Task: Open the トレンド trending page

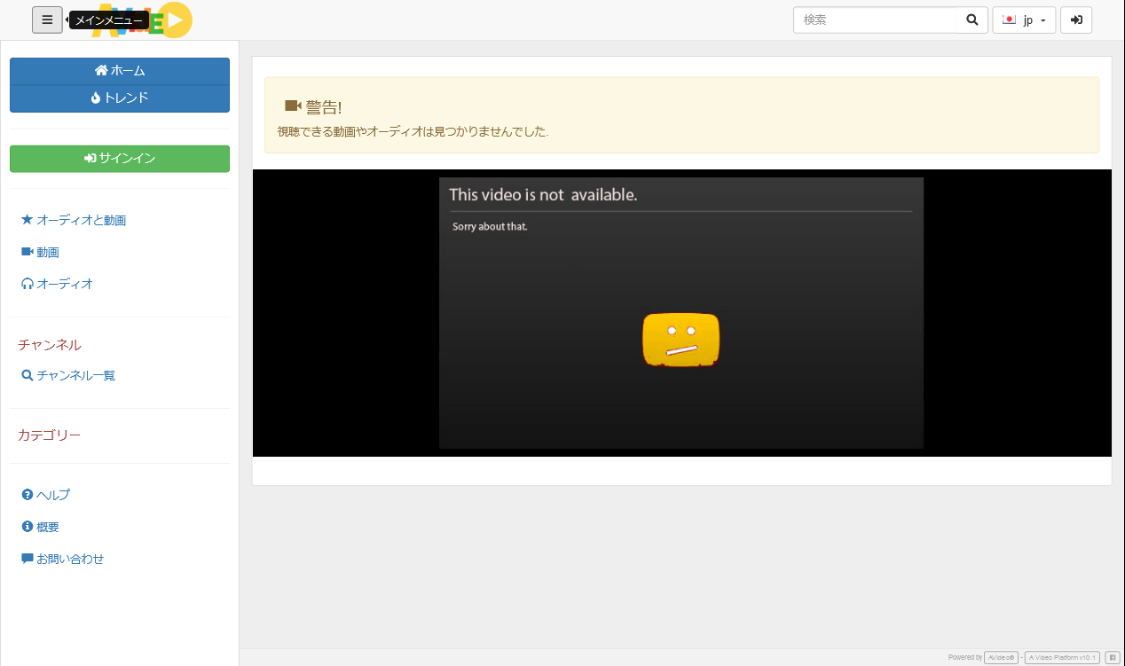Action: 120,98
